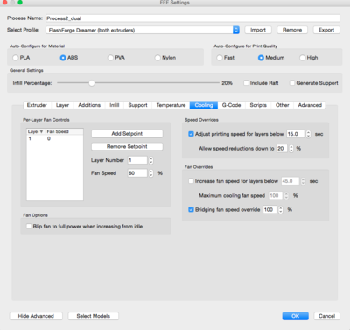350x330 pixels.
Task: Choose PVA as the material
Action: click(110, 58)
